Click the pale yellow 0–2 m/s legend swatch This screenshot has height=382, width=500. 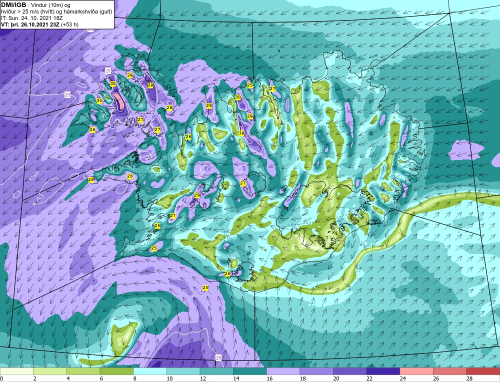tap(16, 371)
